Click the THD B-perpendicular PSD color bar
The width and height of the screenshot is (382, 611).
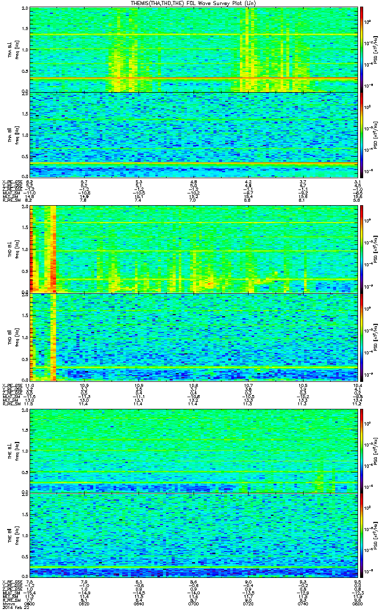(x=361, y=249)
